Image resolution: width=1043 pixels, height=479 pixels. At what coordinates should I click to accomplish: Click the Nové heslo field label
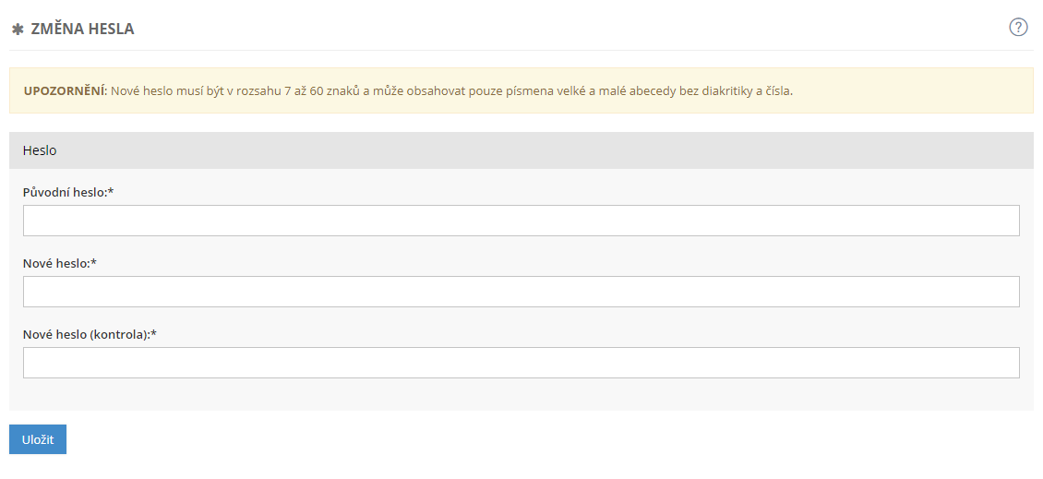click(56, 263)
